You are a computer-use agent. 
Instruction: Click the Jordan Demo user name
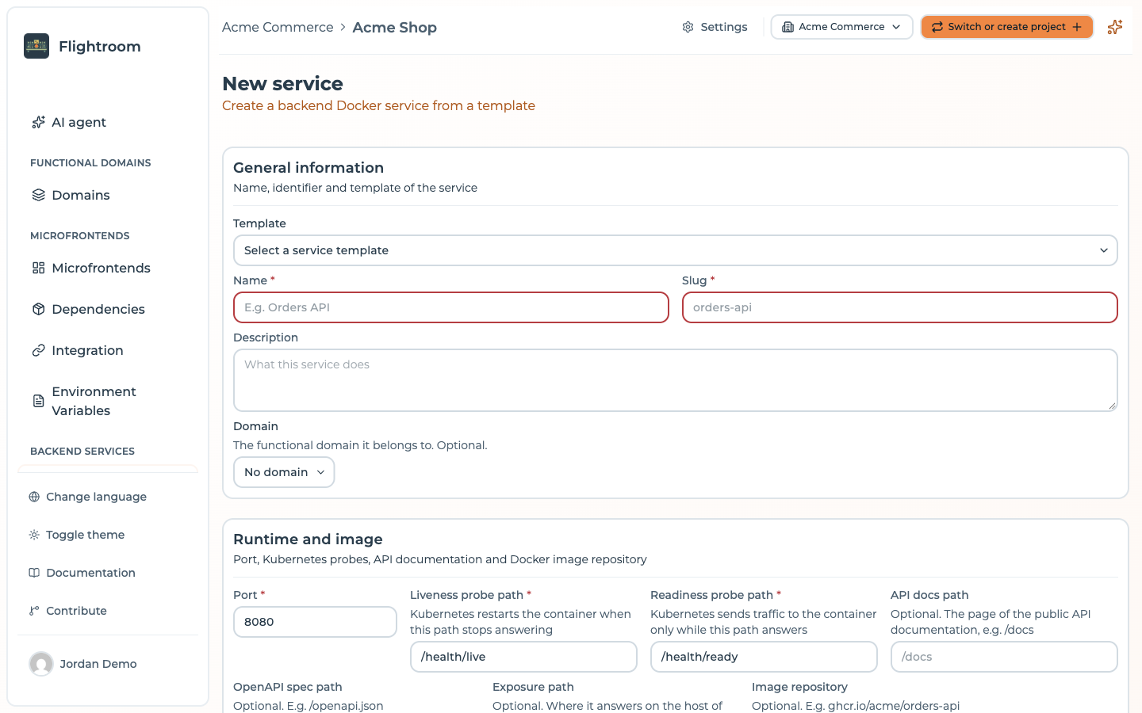point(98,664)
